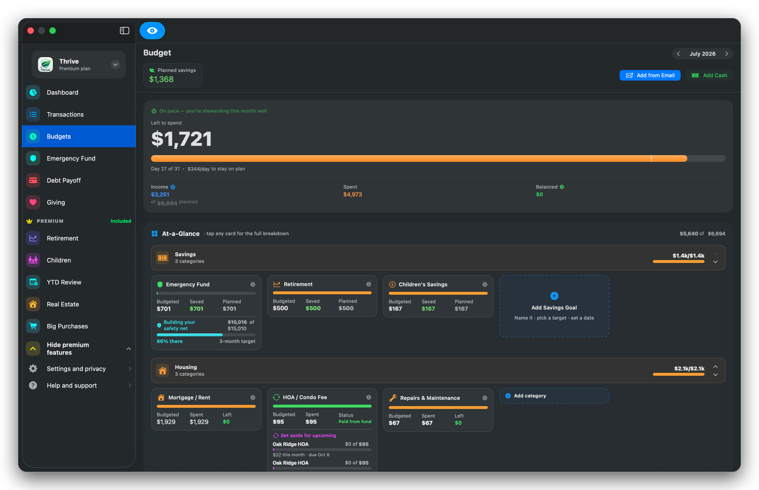Viewport: 759px width, 490px height.
Task: Collapse the Housing group chevron
Action: pos(716,367)
